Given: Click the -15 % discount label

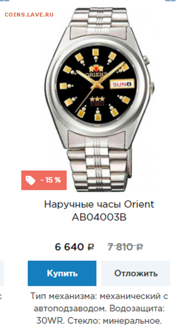Looking at the screenshot, I should point(50,180).
